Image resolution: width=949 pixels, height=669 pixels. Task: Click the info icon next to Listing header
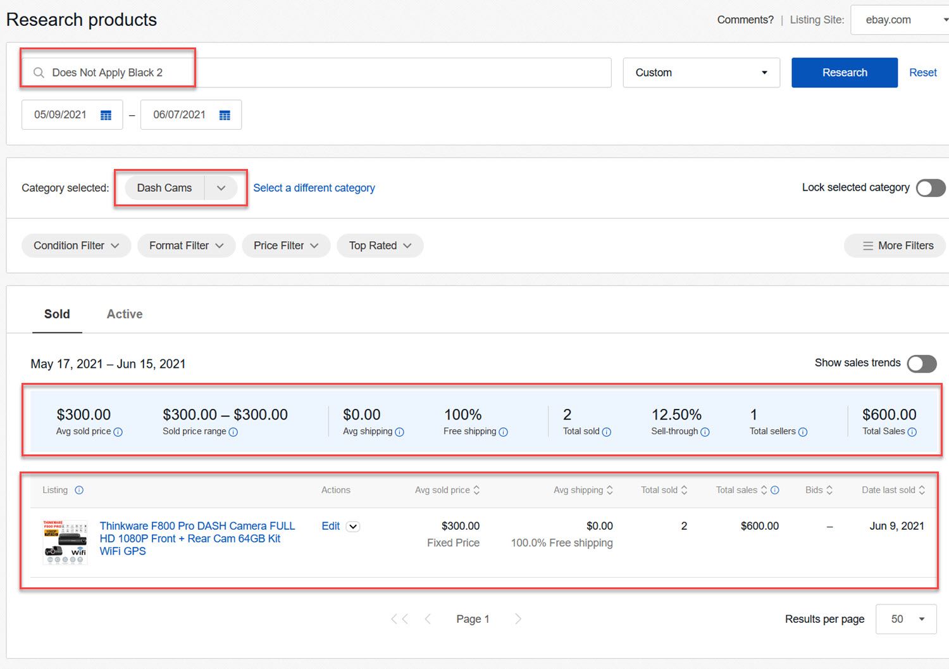(79, 490)
